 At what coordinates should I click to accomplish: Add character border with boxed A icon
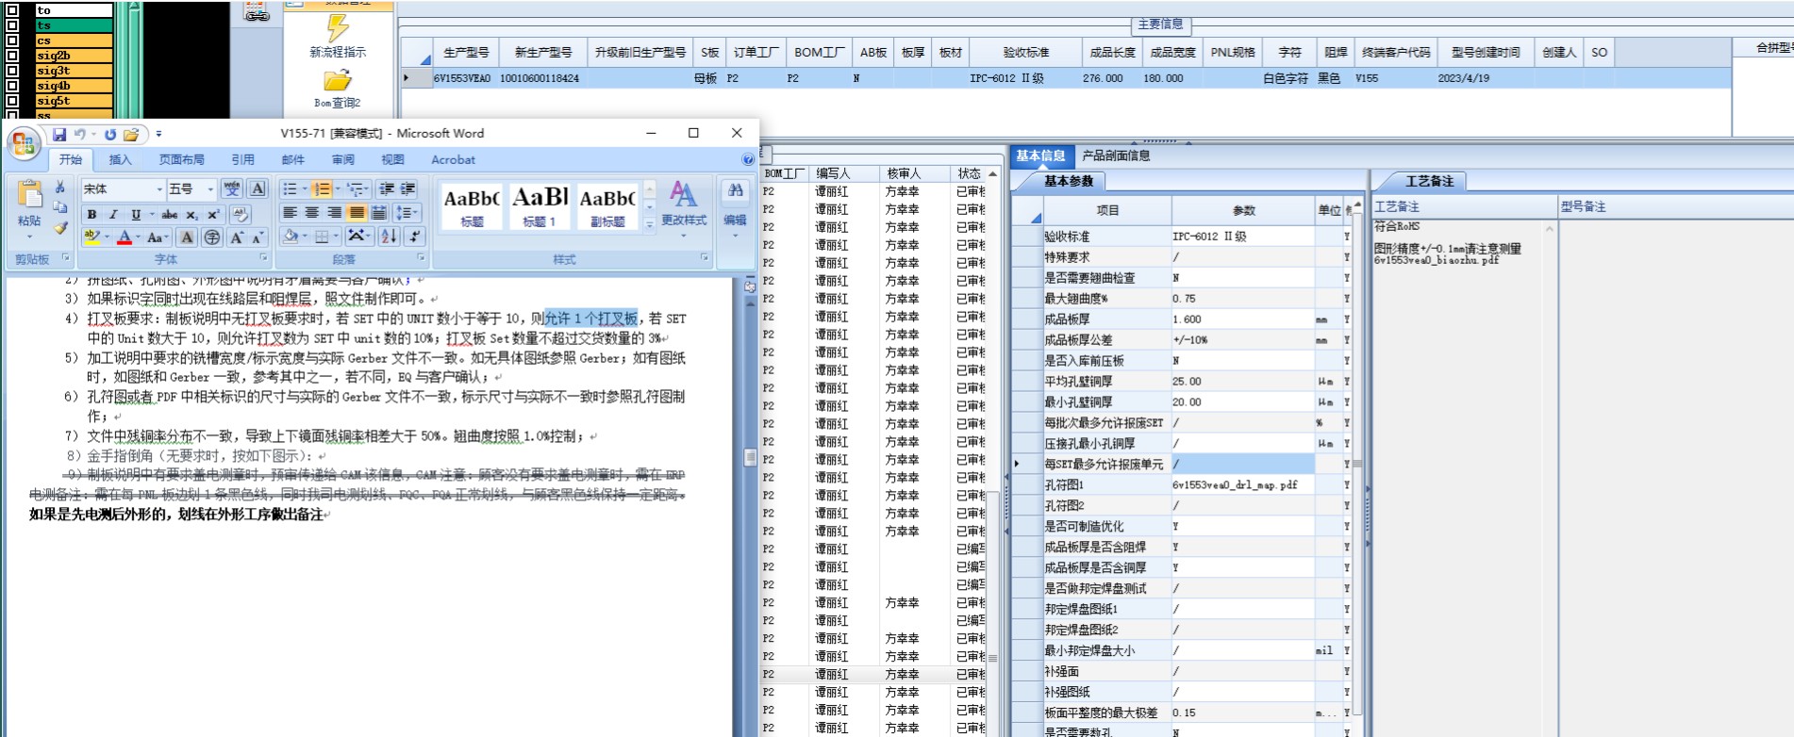click(x=257, y=188)
